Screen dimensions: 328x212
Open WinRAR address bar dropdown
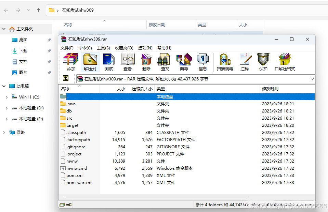tap(312, 79)
